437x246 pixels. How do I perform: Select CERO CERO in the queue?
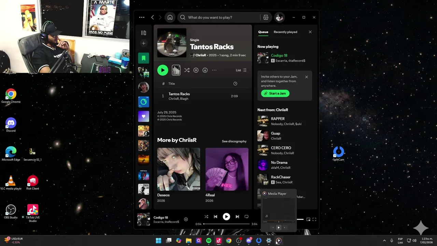pos(285,150)
